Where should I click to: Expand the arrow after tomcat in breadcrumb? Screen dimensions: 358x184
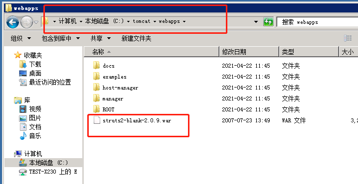pyautogui.click(x=155, y=21)
